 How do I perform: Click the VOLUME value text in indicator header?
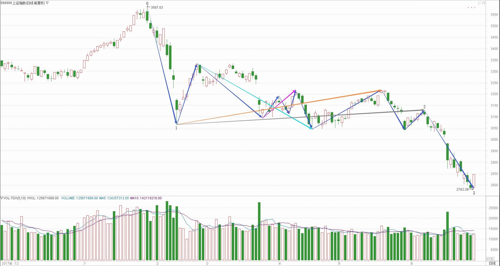79,198
